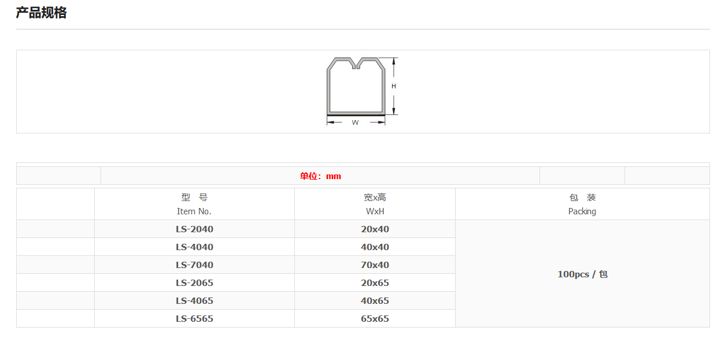Click the H height label in diagram

click(394, 86)
